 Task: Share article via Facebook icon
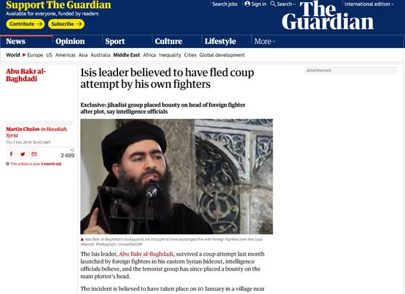coord(11,154)
